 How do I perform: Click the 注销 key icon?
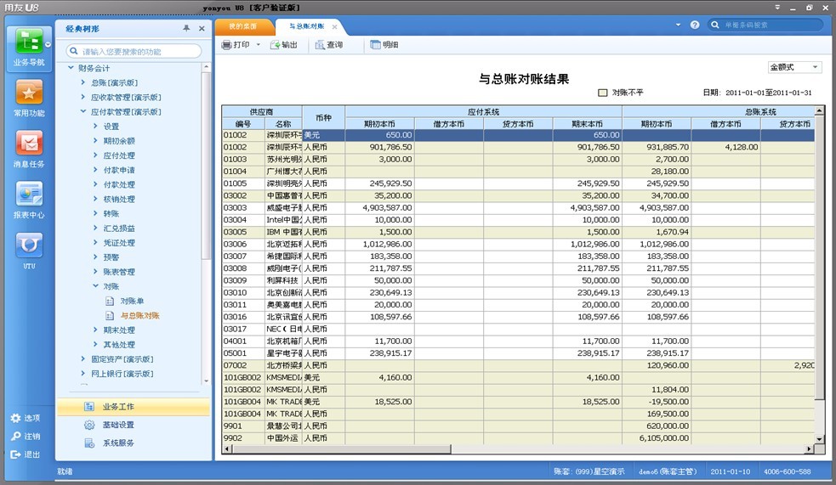15,436
